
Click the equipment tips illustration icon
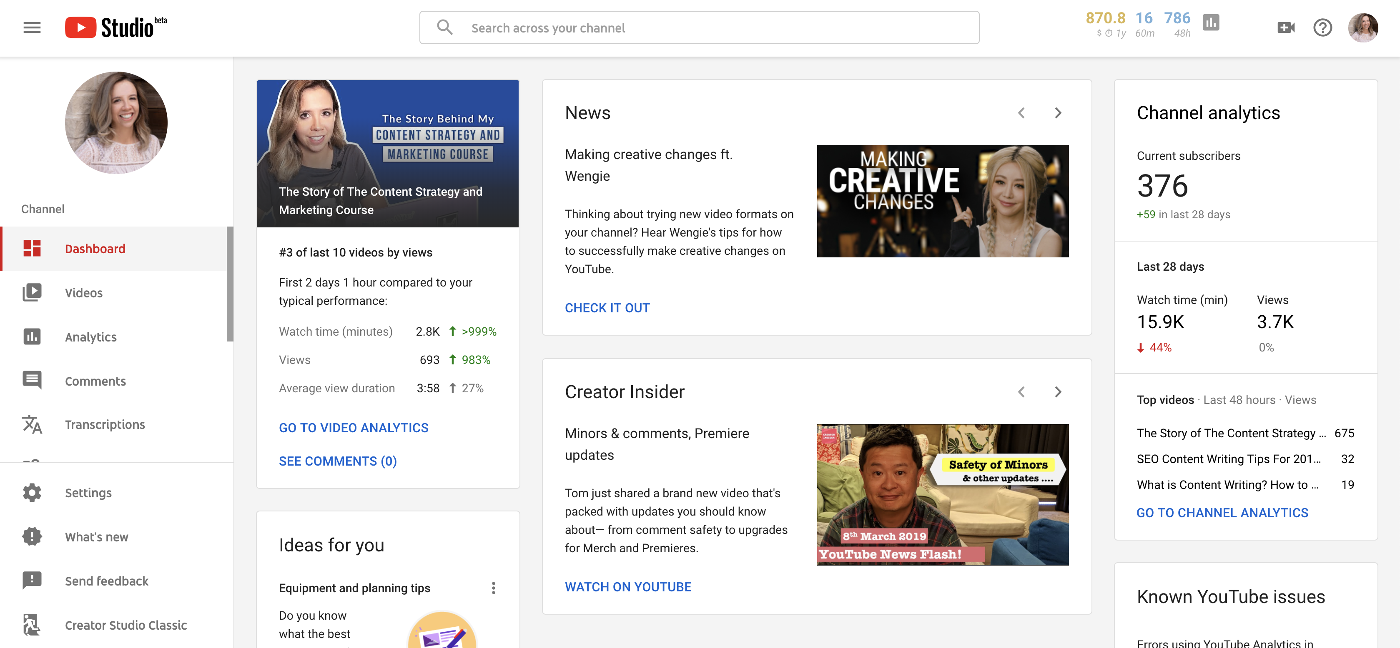click(442, 630)
